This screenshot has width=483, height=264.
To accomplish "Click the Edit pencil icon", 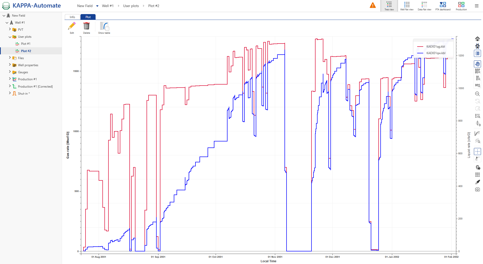I will (72, 27).
